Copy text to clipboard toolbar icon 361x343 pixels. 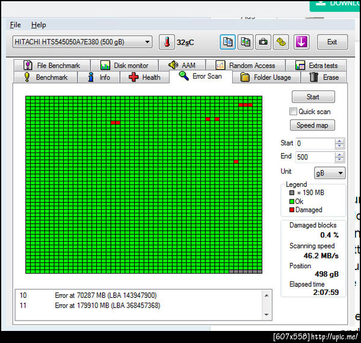pos(227,42)
